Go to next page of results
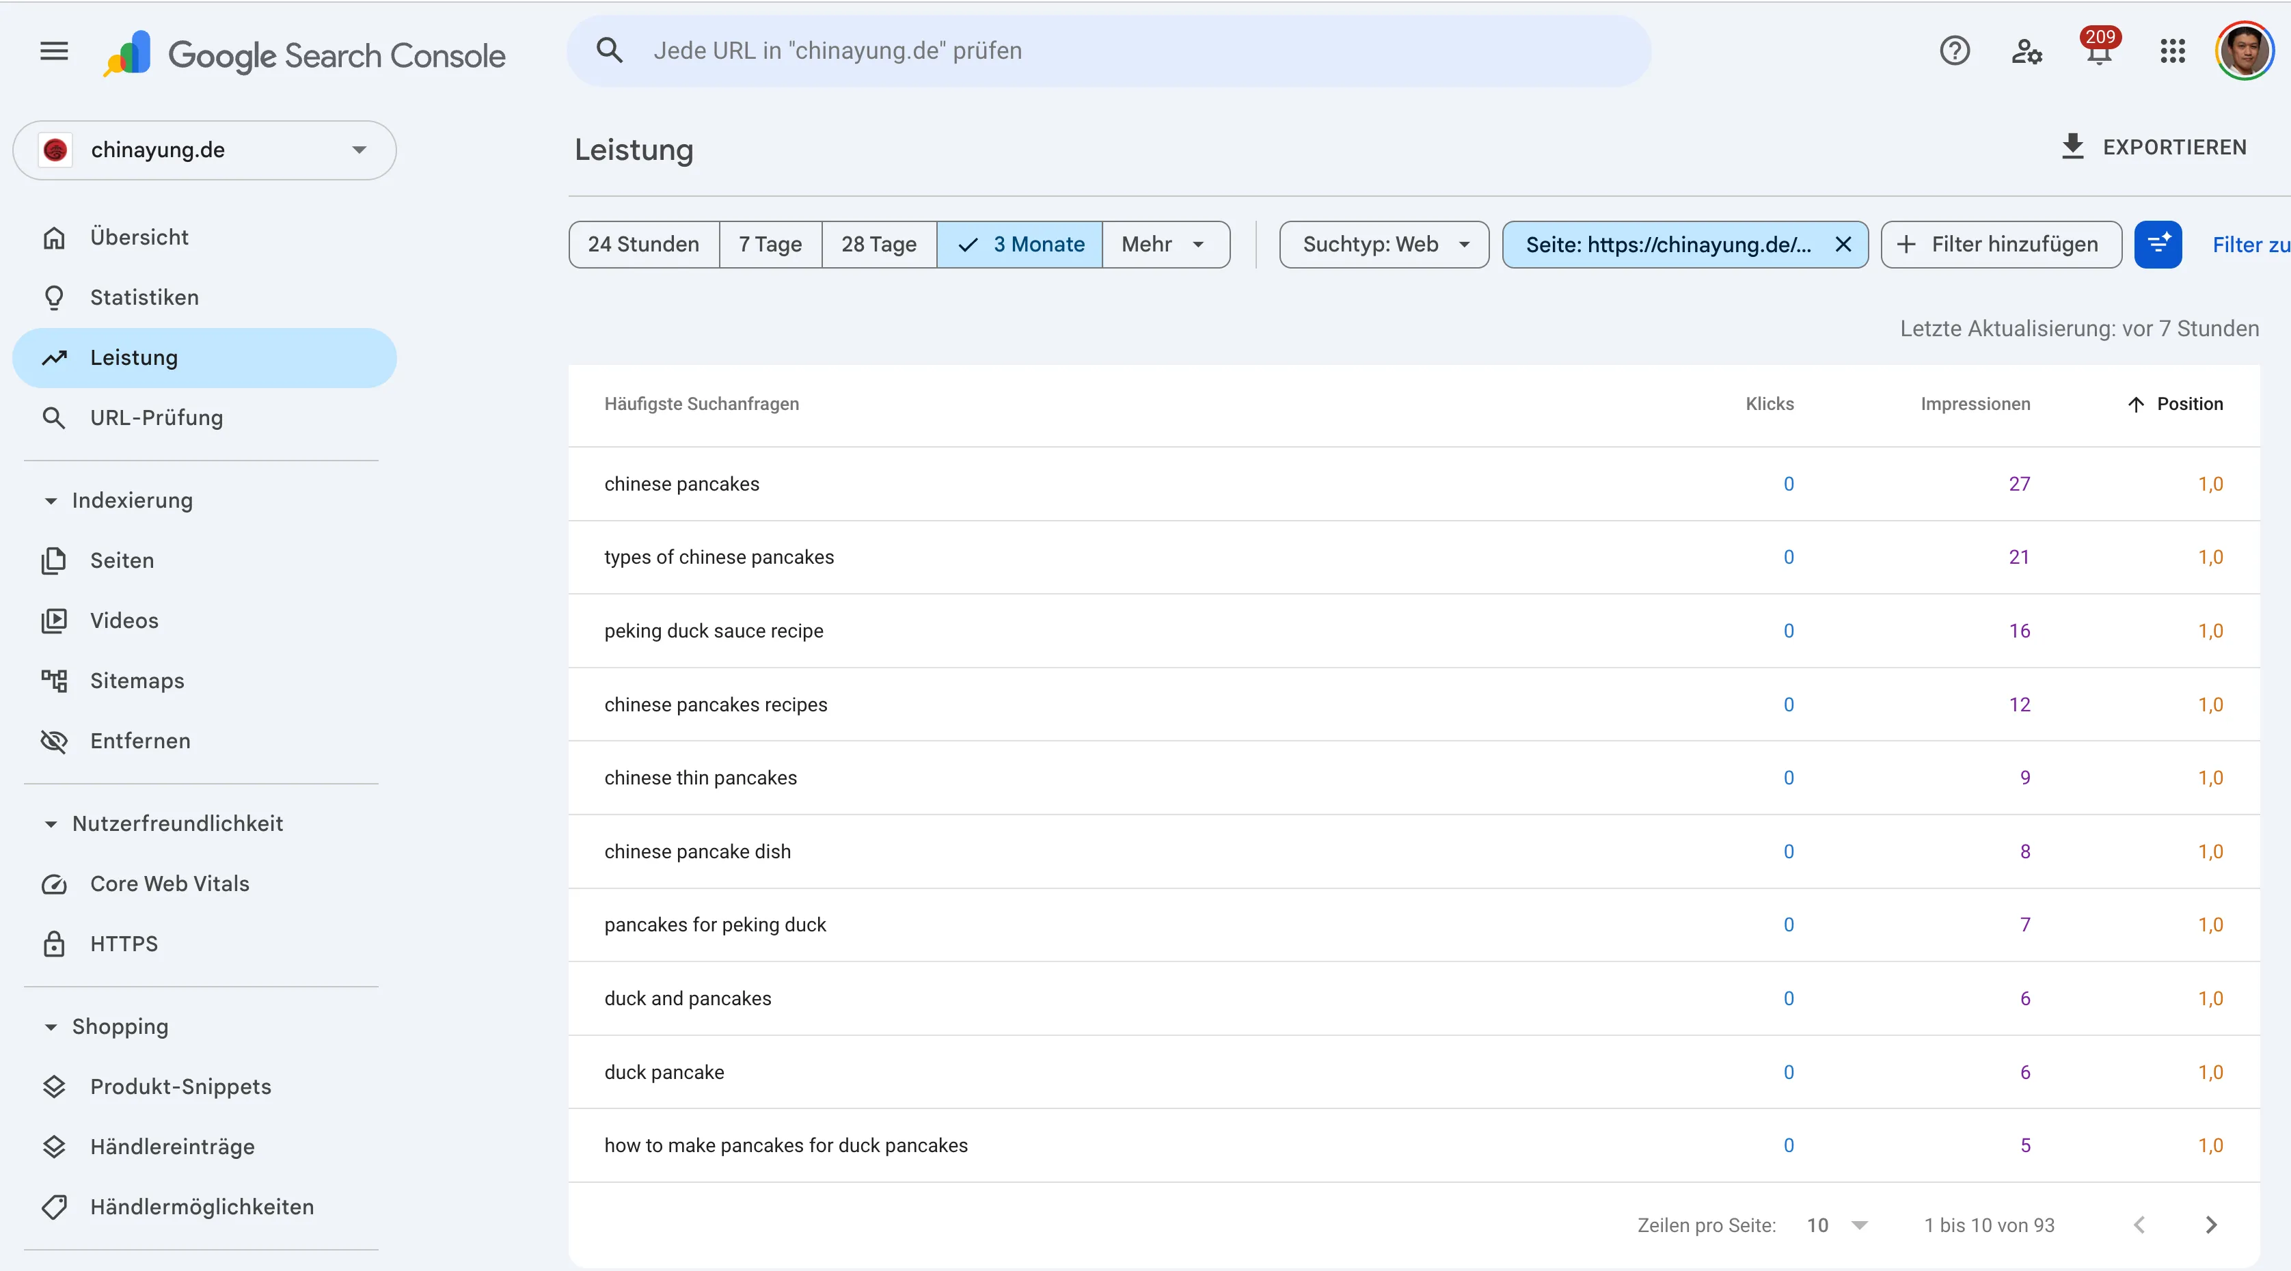This screenshot has height=1271, width=2291. click(2211, 1226)
